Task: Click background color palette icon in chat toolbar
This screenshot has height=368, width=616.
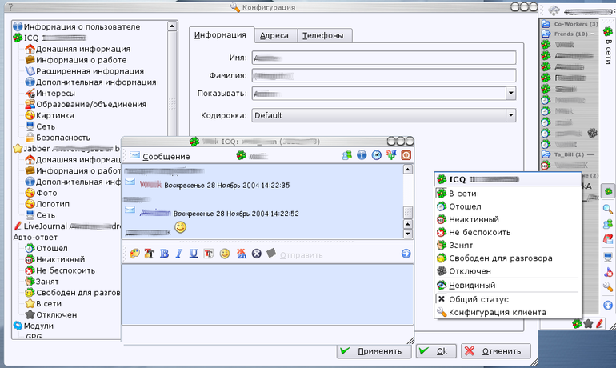Action: point(134,254)
